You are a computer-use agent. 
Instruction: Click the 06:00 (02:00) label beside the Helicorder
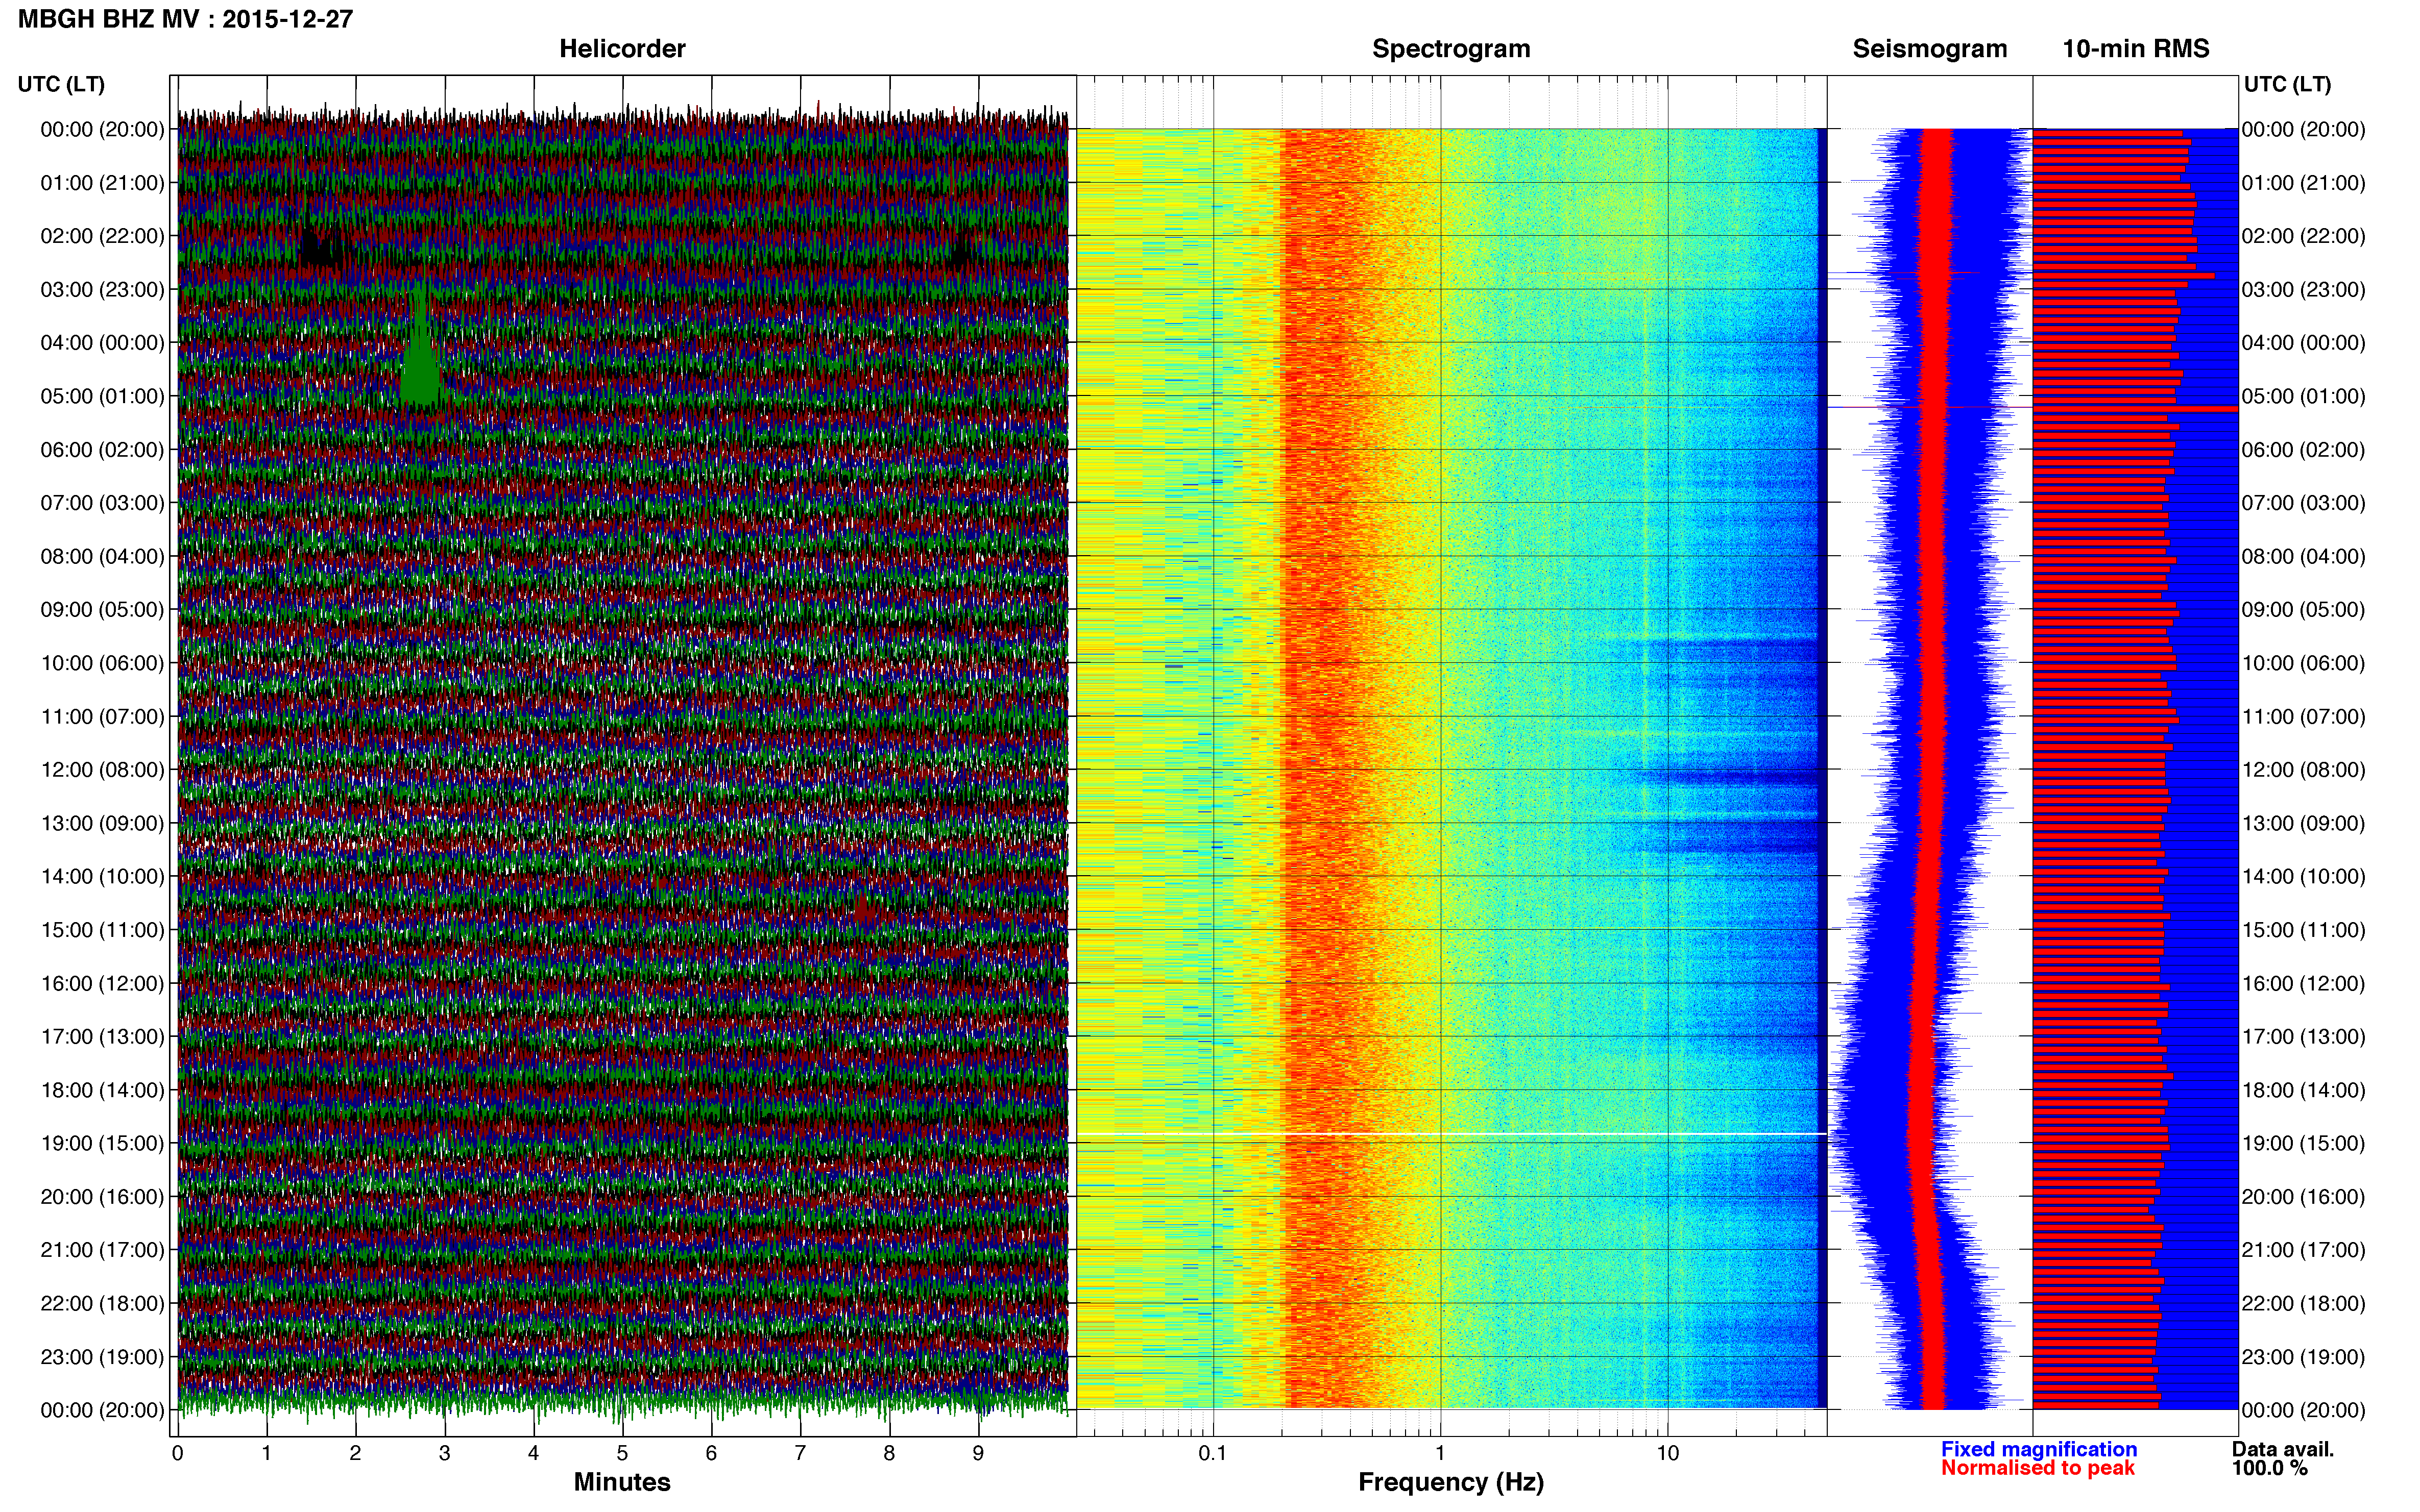pos(102,450)
